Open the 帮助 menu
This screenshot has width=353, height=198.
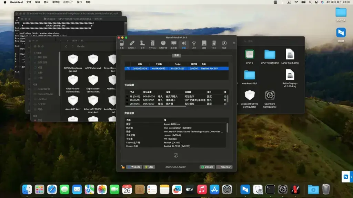pos(88,2)
